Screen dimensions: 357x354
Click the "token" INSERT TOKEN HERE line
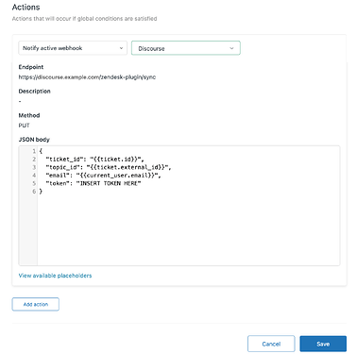tap(93, 183)
